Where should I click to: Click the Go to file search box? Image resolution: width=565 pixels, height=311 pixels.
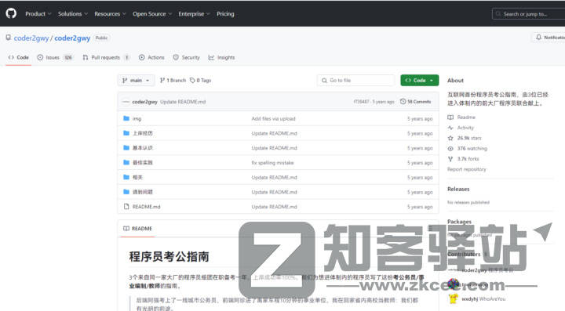coord(356,80)
